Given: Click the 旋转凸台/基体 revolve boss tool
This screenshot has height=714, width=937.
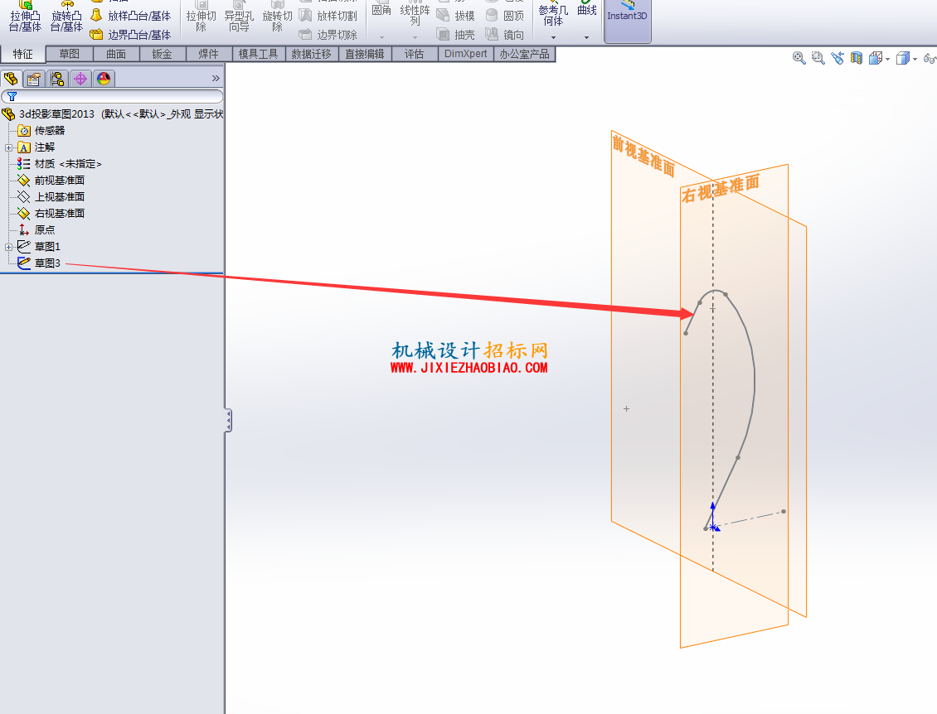Looking at the screenshot, I should tap(66, 17).
